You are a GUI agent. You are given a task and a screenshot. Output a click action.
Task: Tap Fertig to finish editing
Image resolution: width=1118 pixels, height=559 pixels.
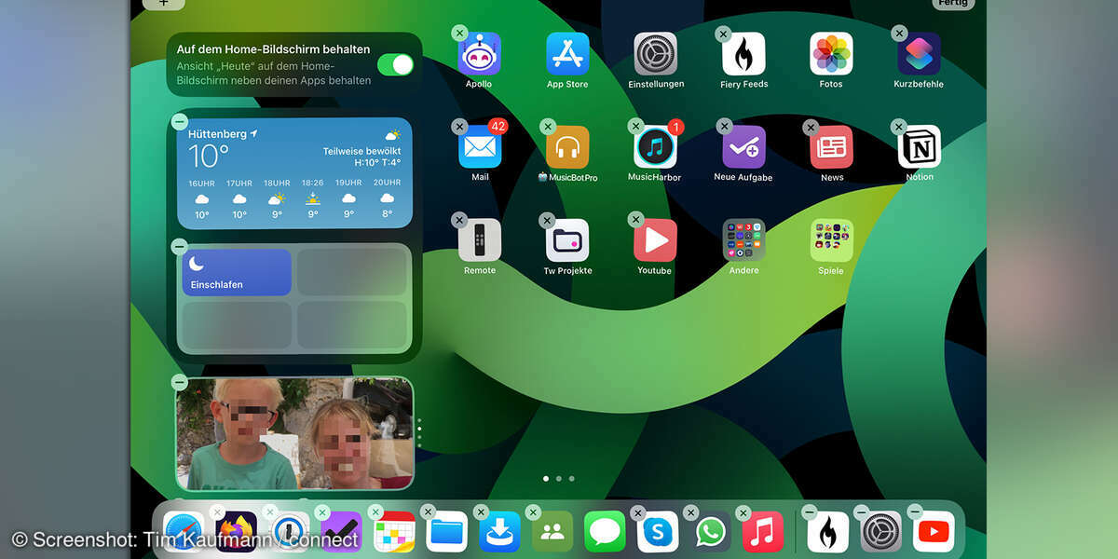[955, 4]
